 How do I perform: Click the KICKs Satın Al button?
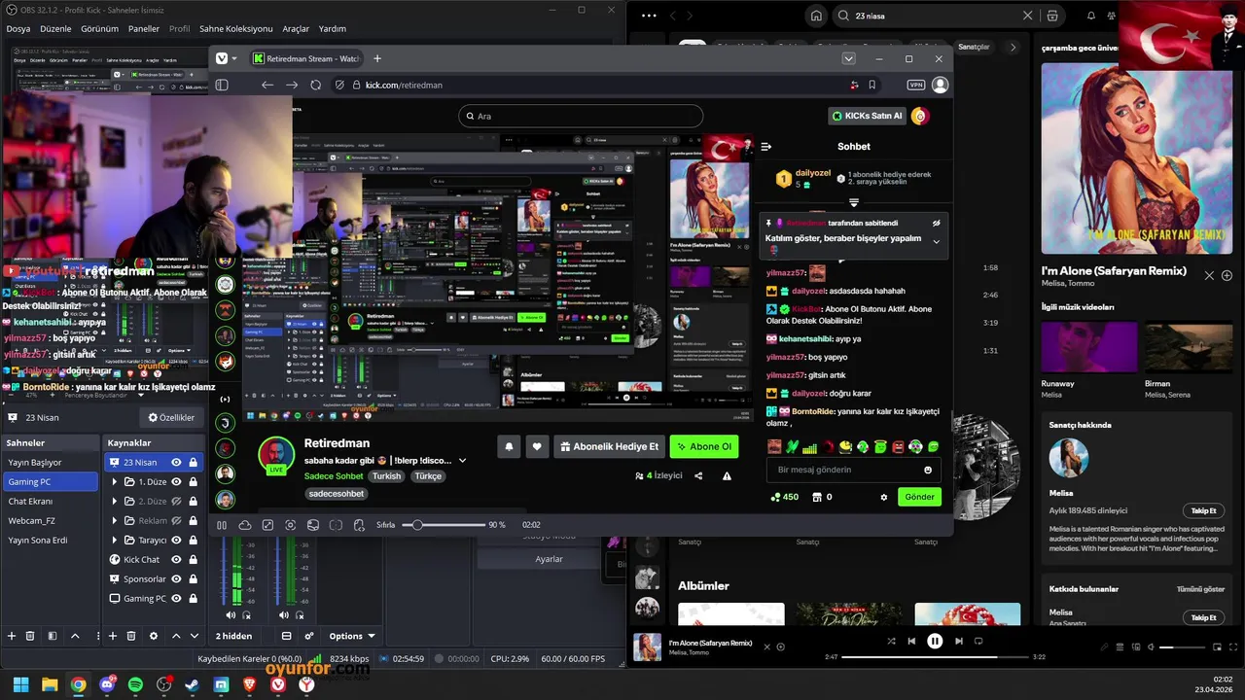pyautogui.click(x=868, y=116)
